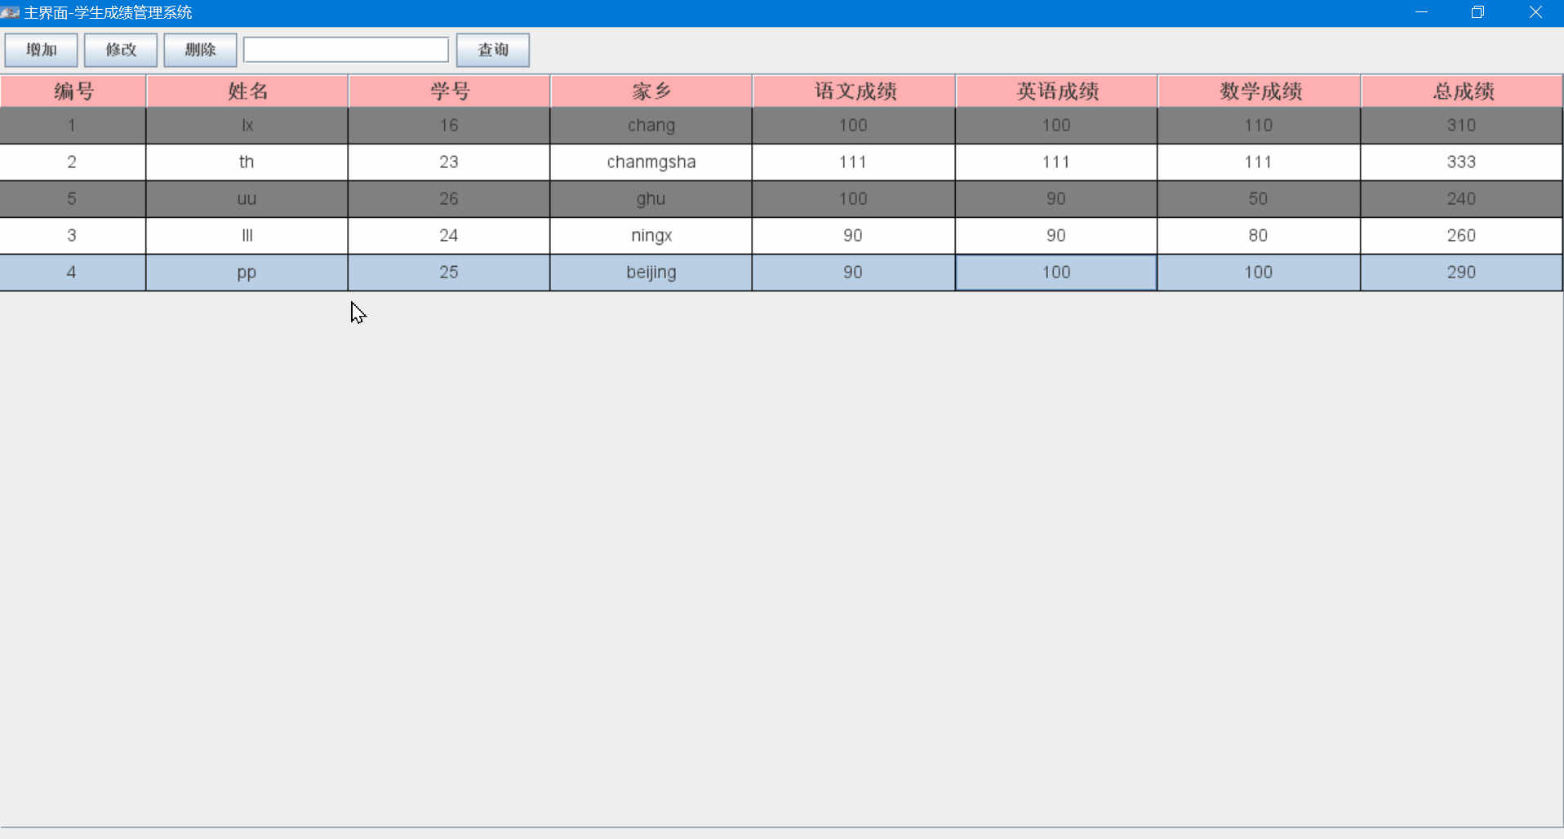Click the application icon in title bar
This screenshot has height=839, width=1564.
tap(10, 12)
